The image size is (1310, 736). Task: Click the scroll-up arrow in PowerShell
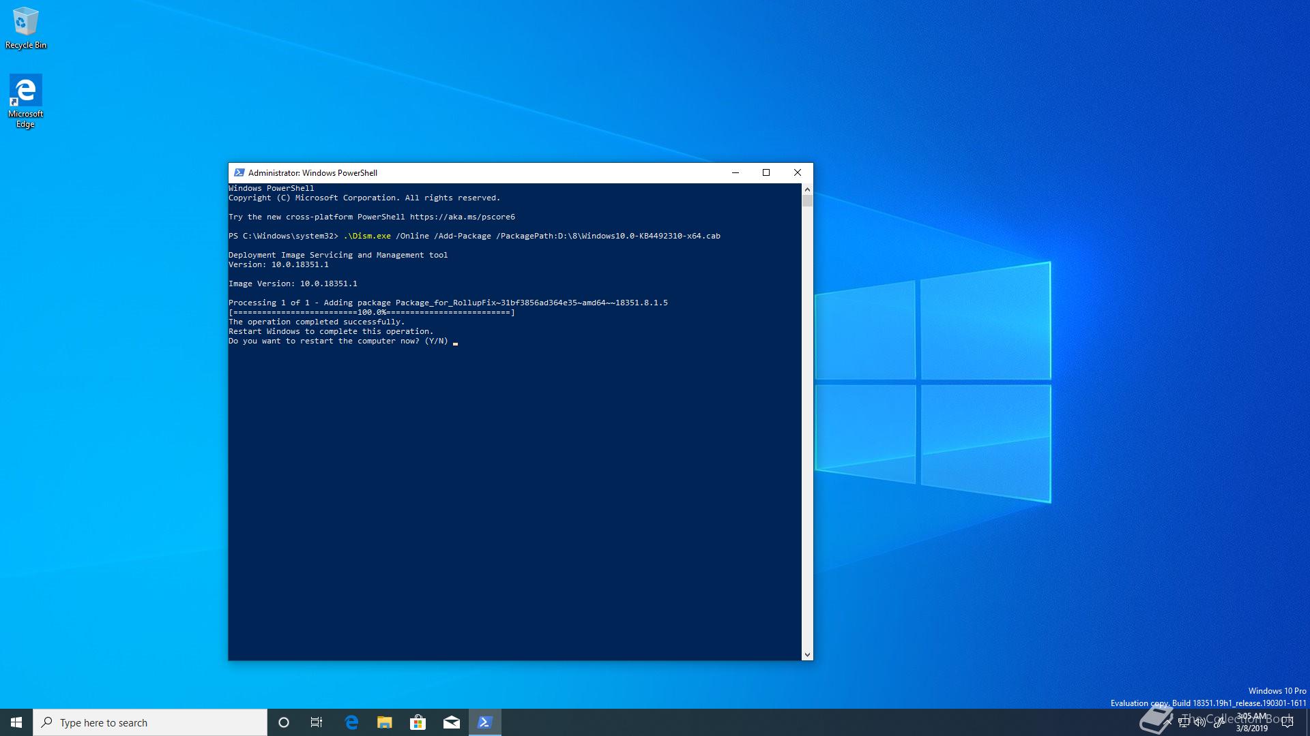[807, 189]
